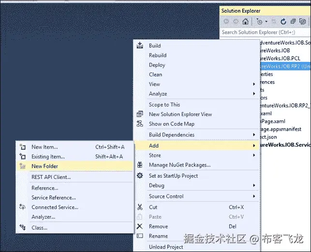Select the row reading 'entureWorks.IOB.RP2_'
311x252 pixels.
click(285, 105)
